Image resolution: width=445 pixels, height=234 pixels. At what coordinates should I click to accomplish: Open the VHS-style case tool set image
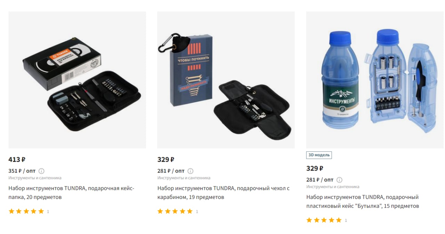[77, 80]
